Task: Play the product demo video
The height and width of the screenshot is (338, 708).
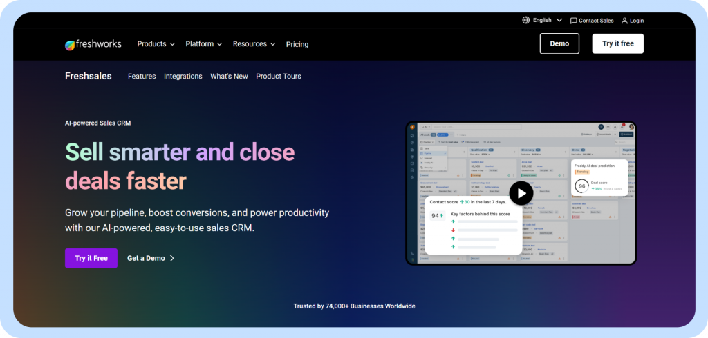Action: (521, 193)
